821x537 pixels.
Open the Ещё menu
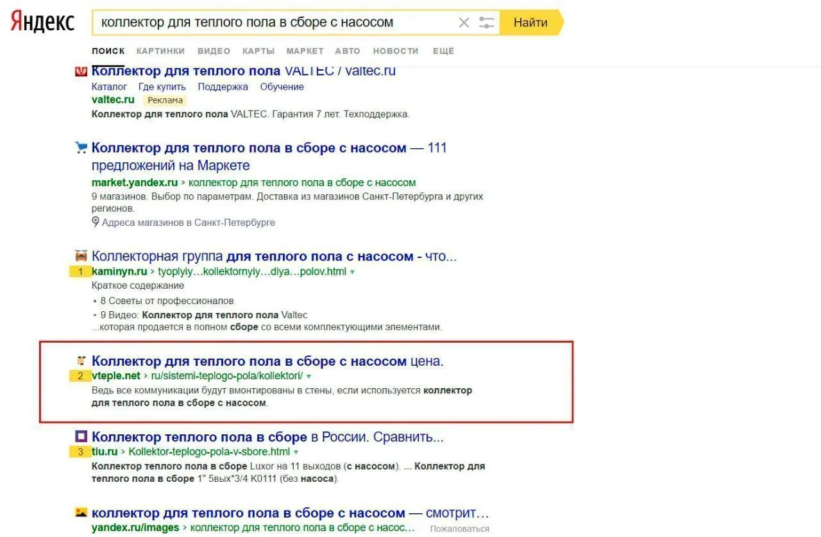click(443, 51)
